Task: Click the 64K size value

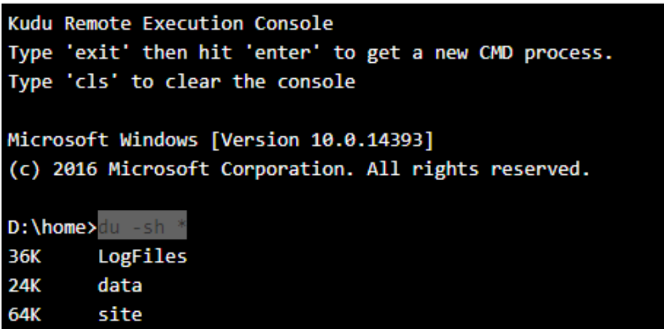Action: pos(25,314)
